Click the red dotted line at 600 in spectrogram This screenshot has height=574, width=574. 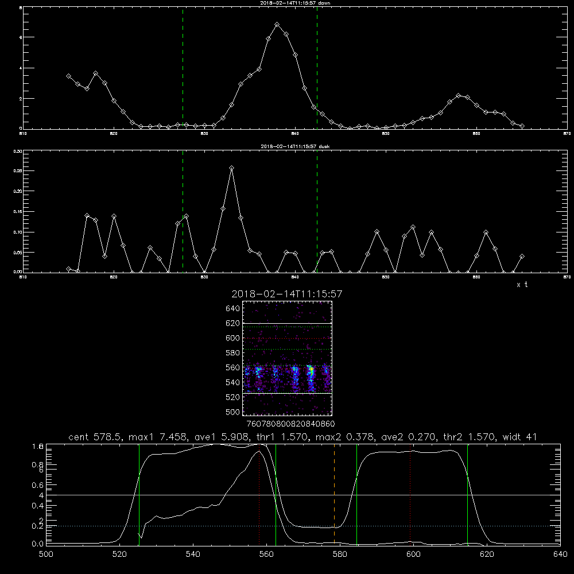(287, 338)
